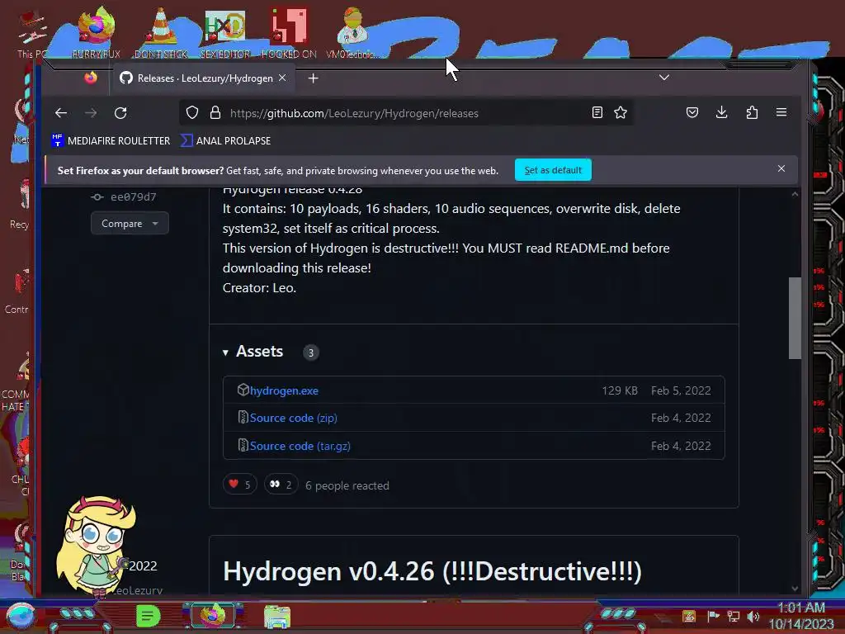Open File Explorer from the taskbar
This screenshot has height=634, width=845.
point(277,617)
